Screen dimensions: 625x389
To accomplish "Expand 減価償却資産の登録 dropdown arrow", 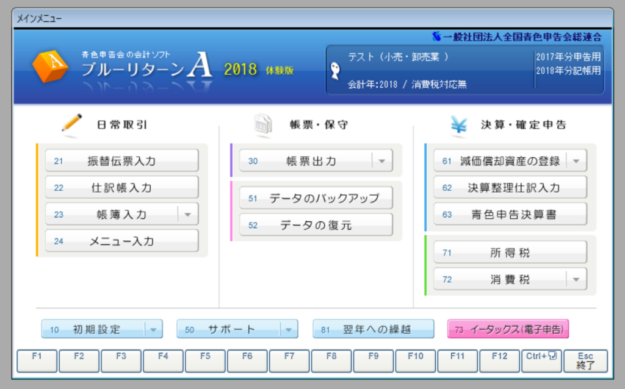I will tap(576, 160).
